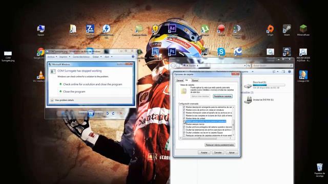Click the Explorer back navigation button
The image size is (328, 184).
173,65
